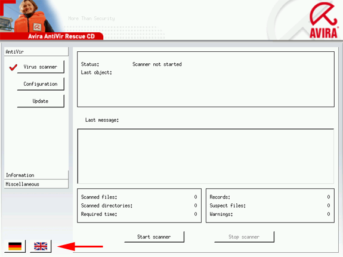The image size is (343, 257).
Task: Select the AntiVir menu header
Action: coord(36,52)
